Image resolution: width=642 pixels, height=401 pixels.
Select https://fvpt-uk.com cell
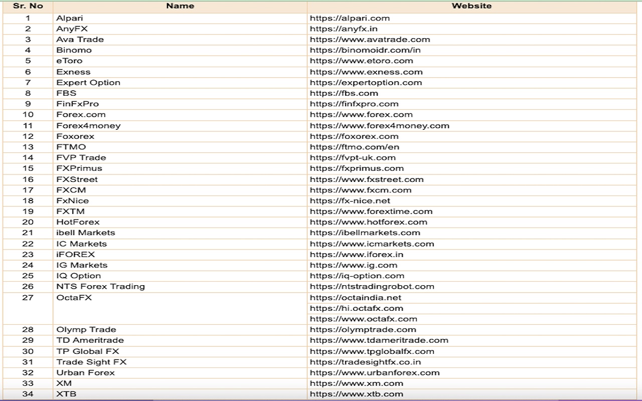point(471,157)
